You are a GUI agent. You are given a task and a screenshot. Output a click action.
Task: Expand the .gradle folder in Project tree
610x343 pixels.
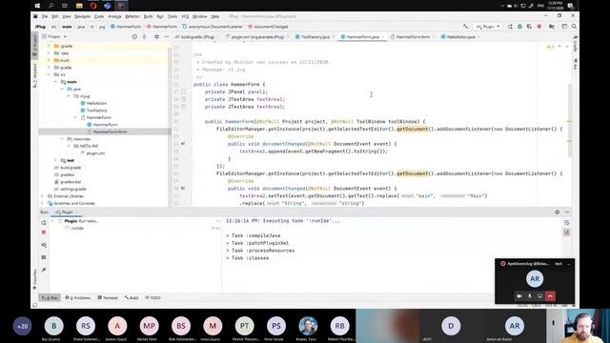[49, 46]
